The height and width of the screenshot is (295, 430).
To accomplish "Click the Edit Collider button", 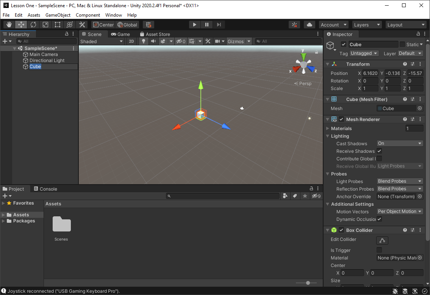I will click(x=382, y=240).
